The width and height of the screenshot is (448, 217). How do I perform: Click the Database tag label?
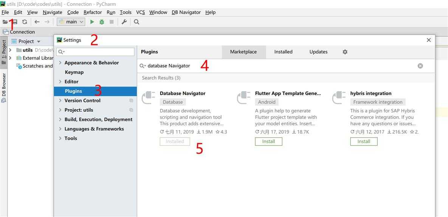(173, 102)
